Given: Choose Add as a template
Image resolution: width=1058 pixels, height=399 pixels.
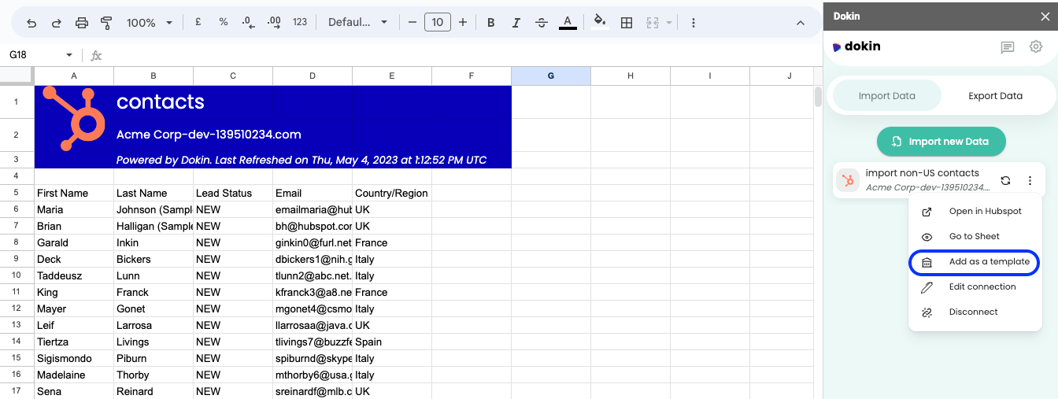Looking at the screenshot, I should [x=975, y=262].
